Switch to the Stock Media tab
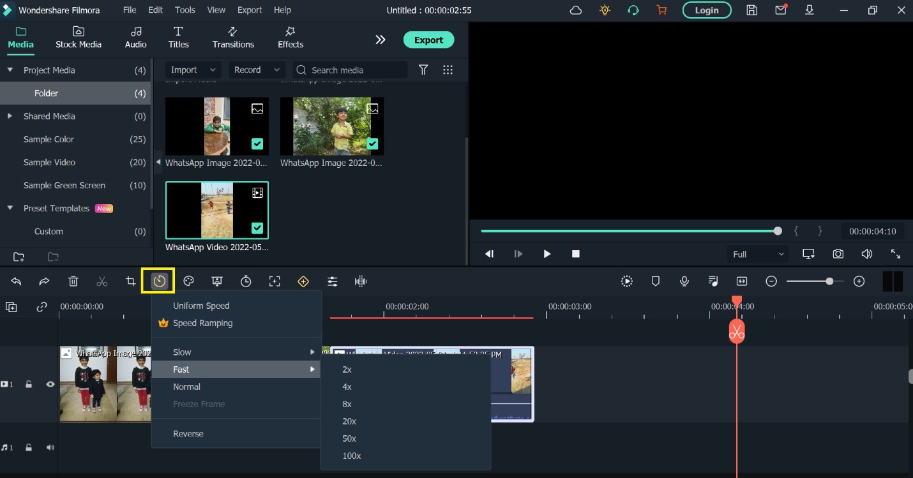 click(x=79, y=38)
